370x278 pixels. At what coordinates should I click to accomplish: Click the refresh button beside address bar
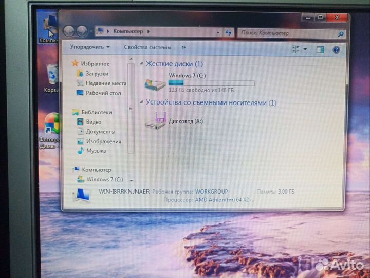(228, 32)
